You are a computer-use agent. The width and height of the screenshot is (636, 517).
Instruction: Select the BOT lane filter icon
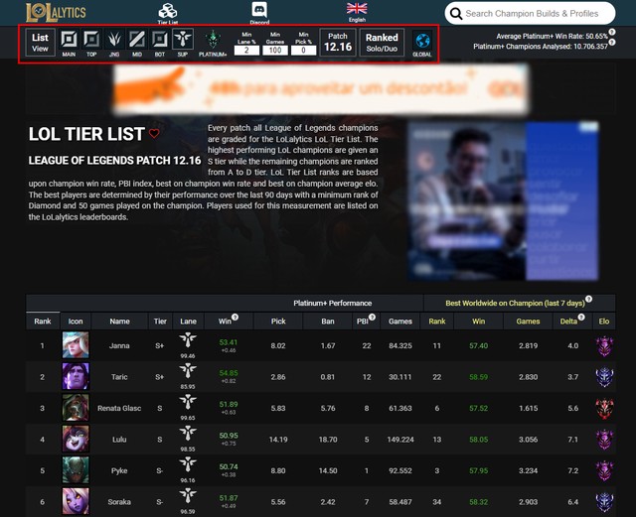(160, 40)
